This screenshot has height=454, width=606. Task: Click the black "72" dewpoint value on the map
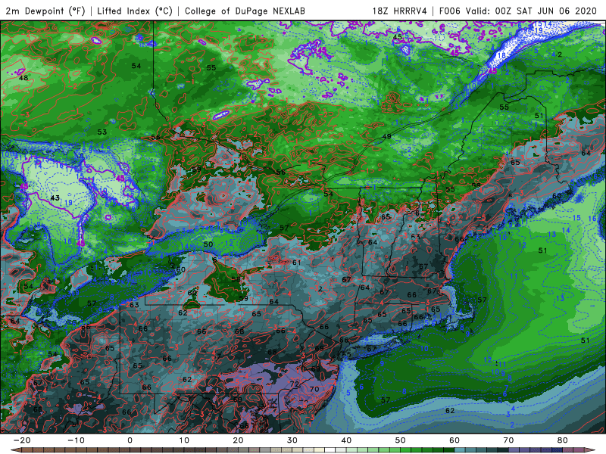295,384
